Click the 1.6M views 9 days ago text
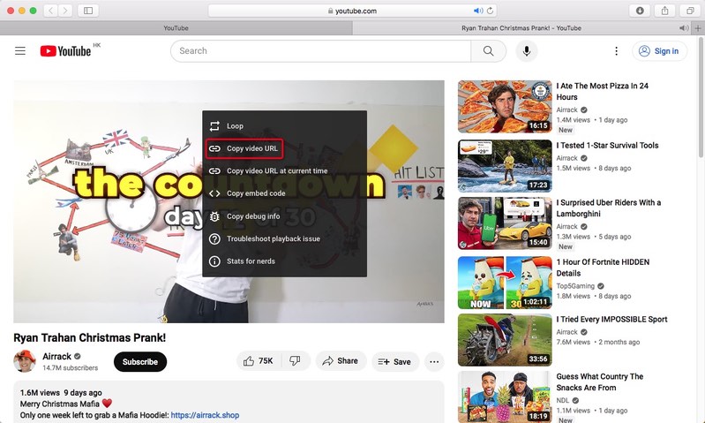This screenshot has height=423, width=705. click(x=61, y=392)
